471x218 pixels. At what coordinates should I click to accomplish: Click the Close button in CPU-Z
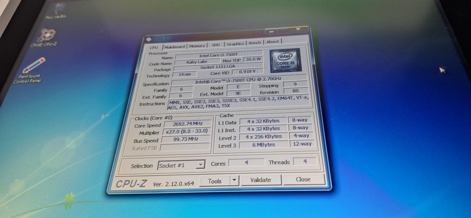click(303, 179)
